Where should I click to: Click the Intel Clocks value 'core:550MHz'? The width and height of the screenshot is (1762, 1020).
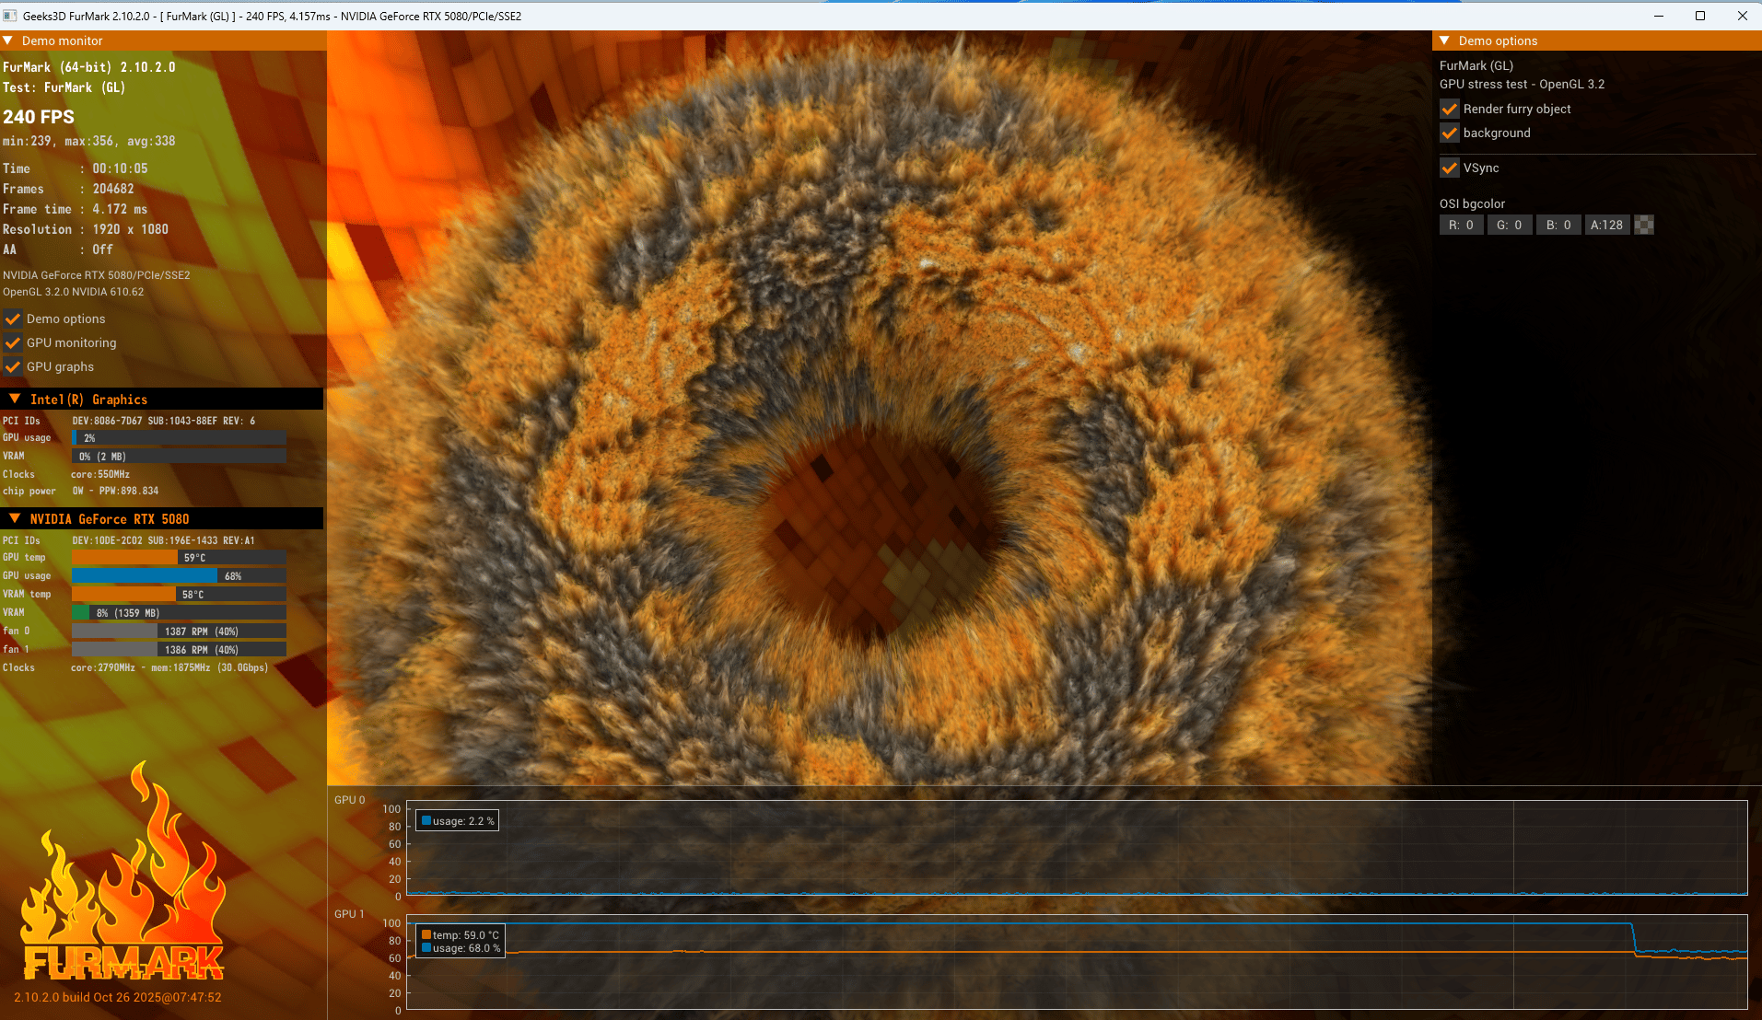coord(100,474)
